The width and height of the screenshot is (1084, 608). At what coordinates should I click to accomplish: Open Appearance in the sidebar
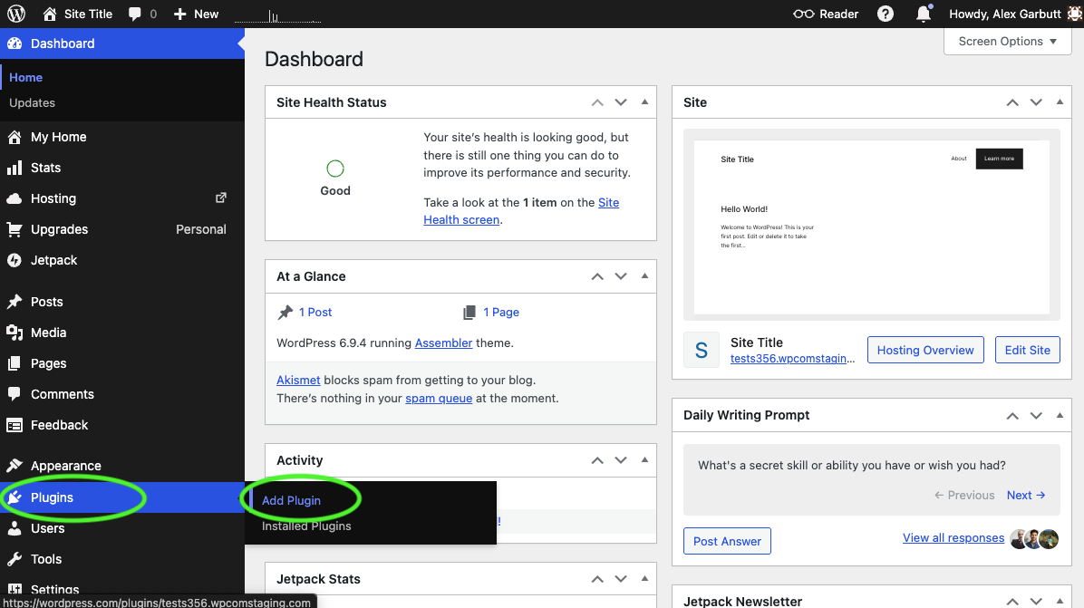point(122,466)
